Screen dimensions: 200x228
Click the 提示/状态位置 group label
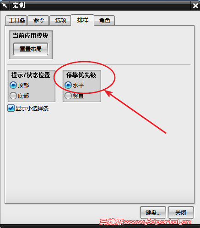31,75
